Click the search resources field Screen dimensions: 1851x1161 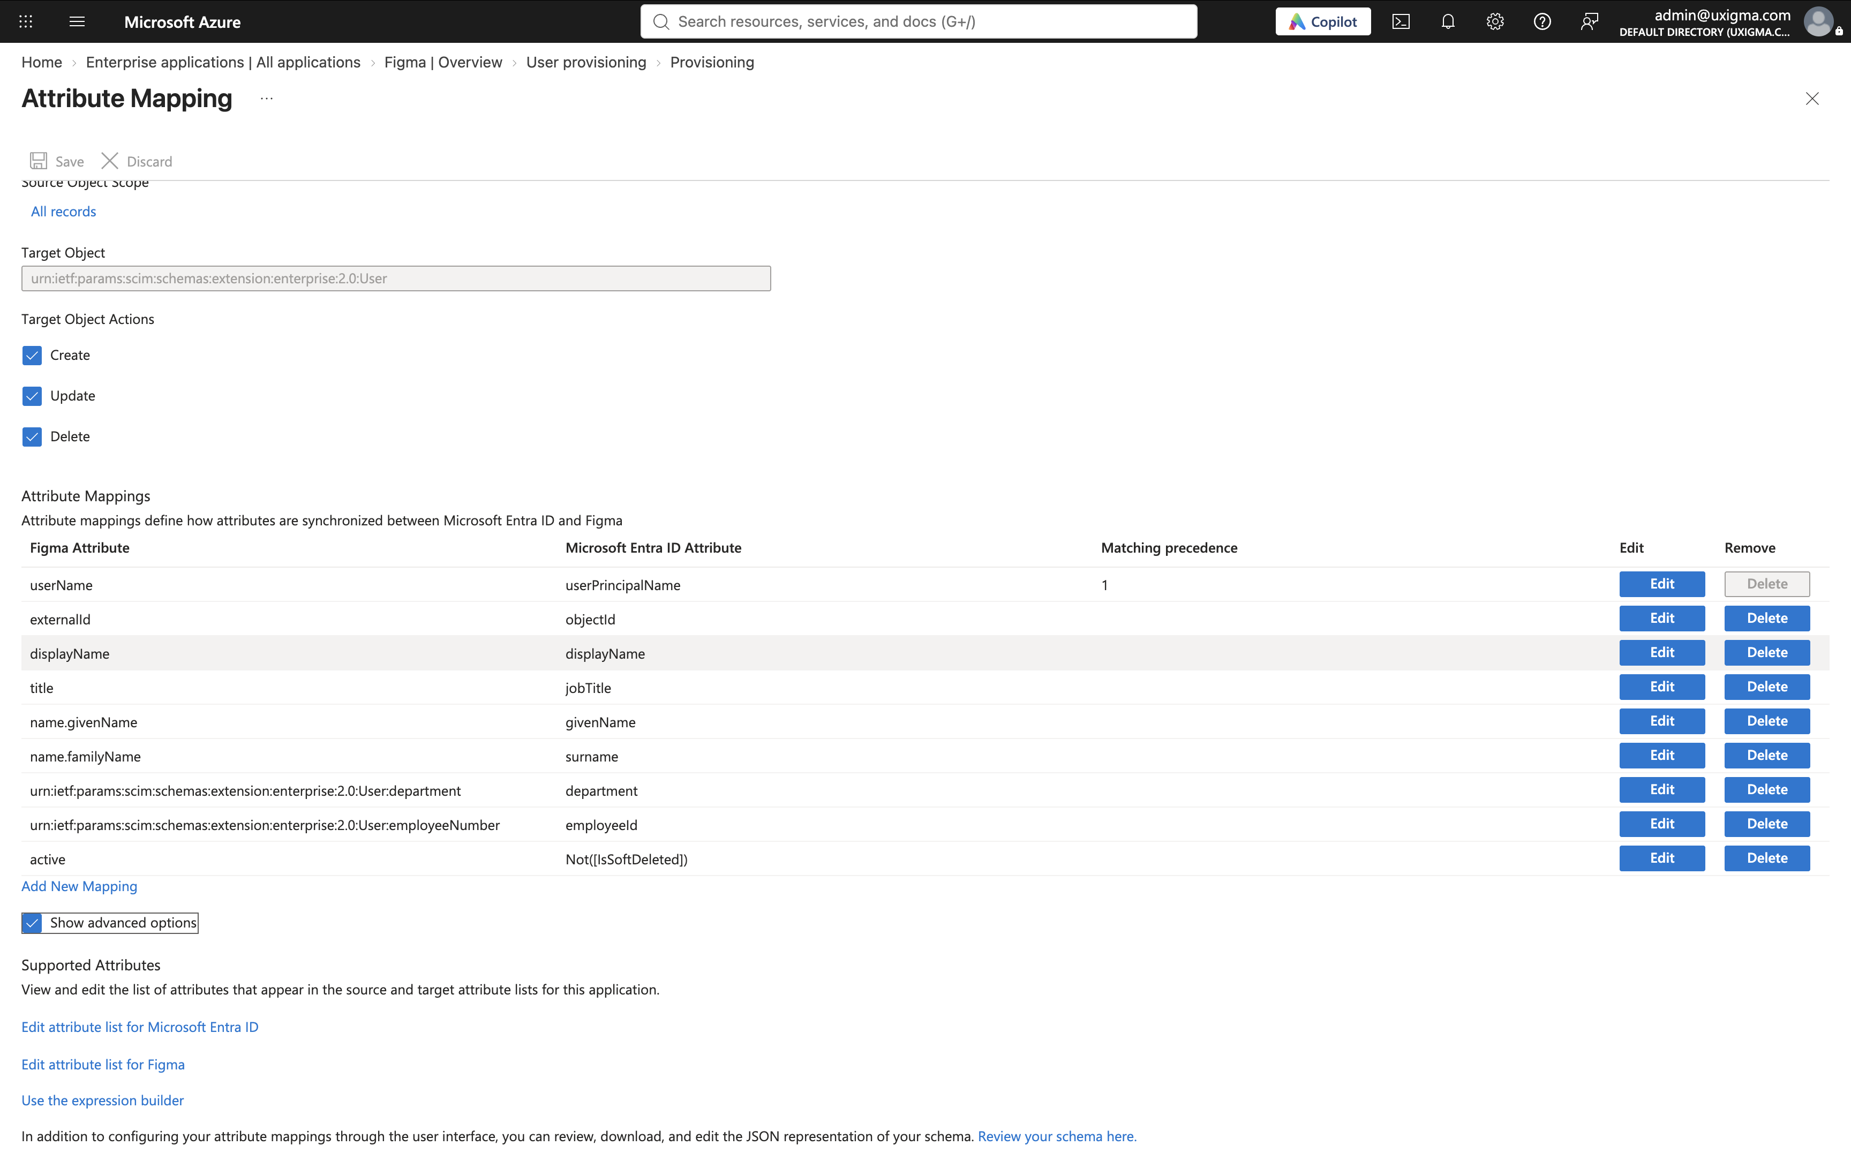click(x=918, y=21)
